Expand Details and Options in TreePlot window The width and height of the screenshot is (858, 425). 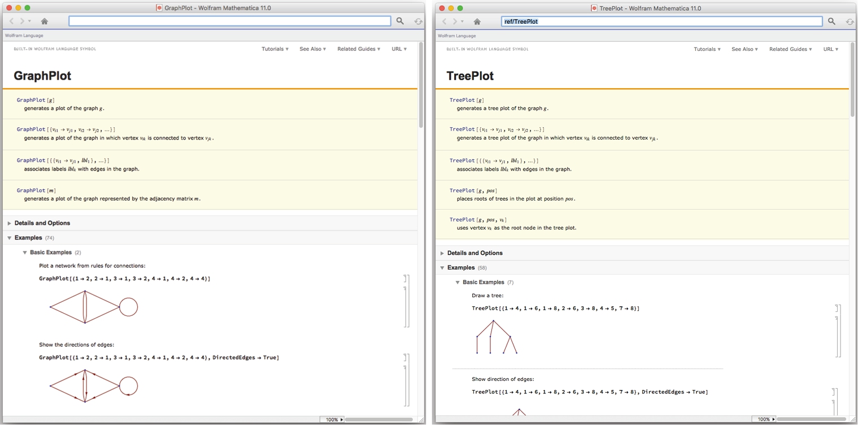click(x=442, y=253)
